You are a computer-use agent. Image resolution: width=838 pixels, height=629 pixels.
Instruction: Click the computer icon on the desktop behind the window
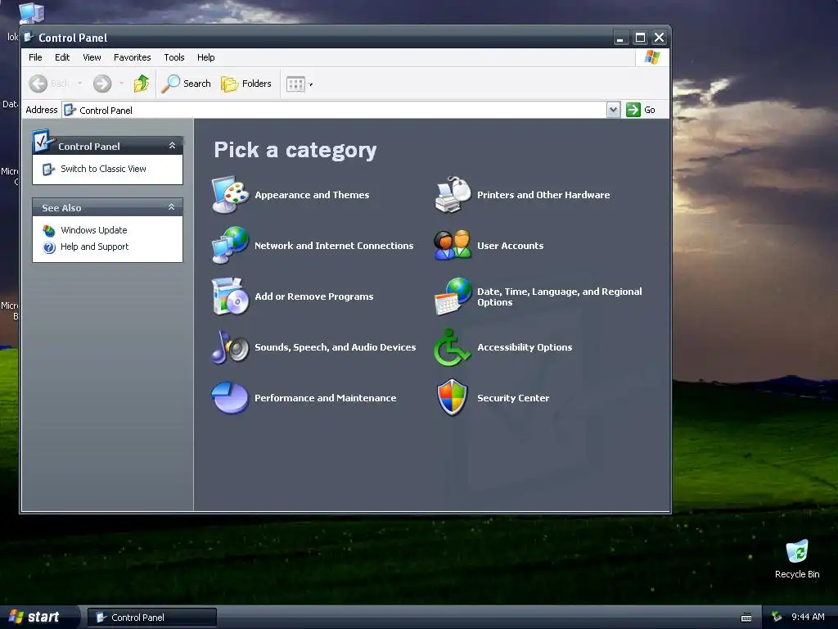(x=32, y=12)
